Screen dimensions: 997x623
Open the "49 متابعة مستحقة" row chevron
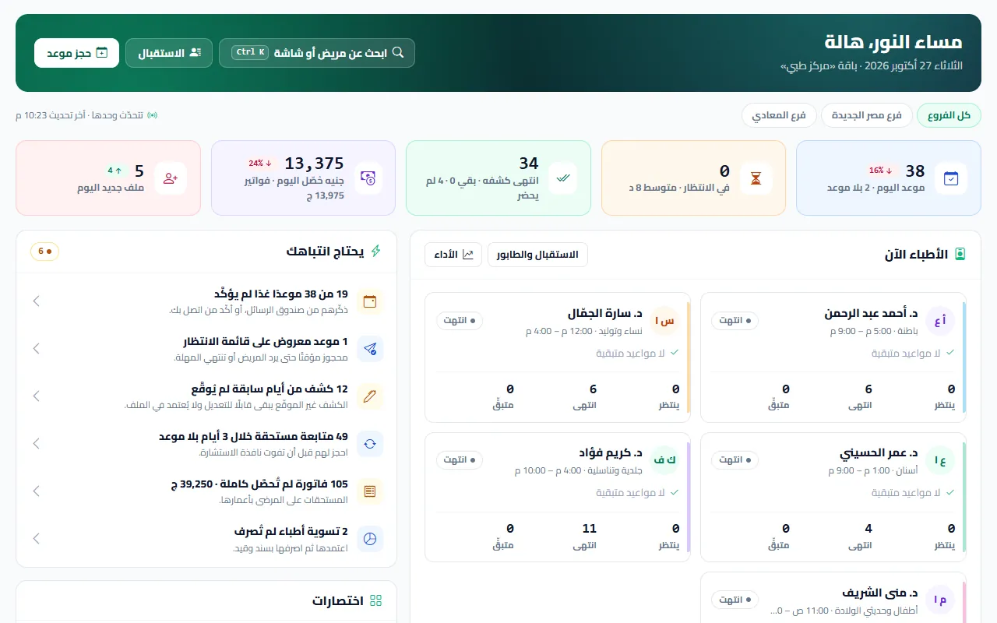[x=36, y=444]
